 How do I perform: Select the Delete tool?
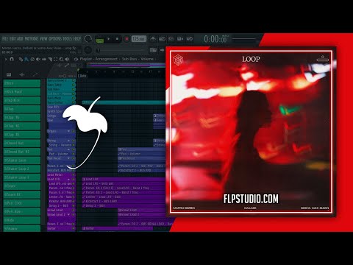(32, 59)
